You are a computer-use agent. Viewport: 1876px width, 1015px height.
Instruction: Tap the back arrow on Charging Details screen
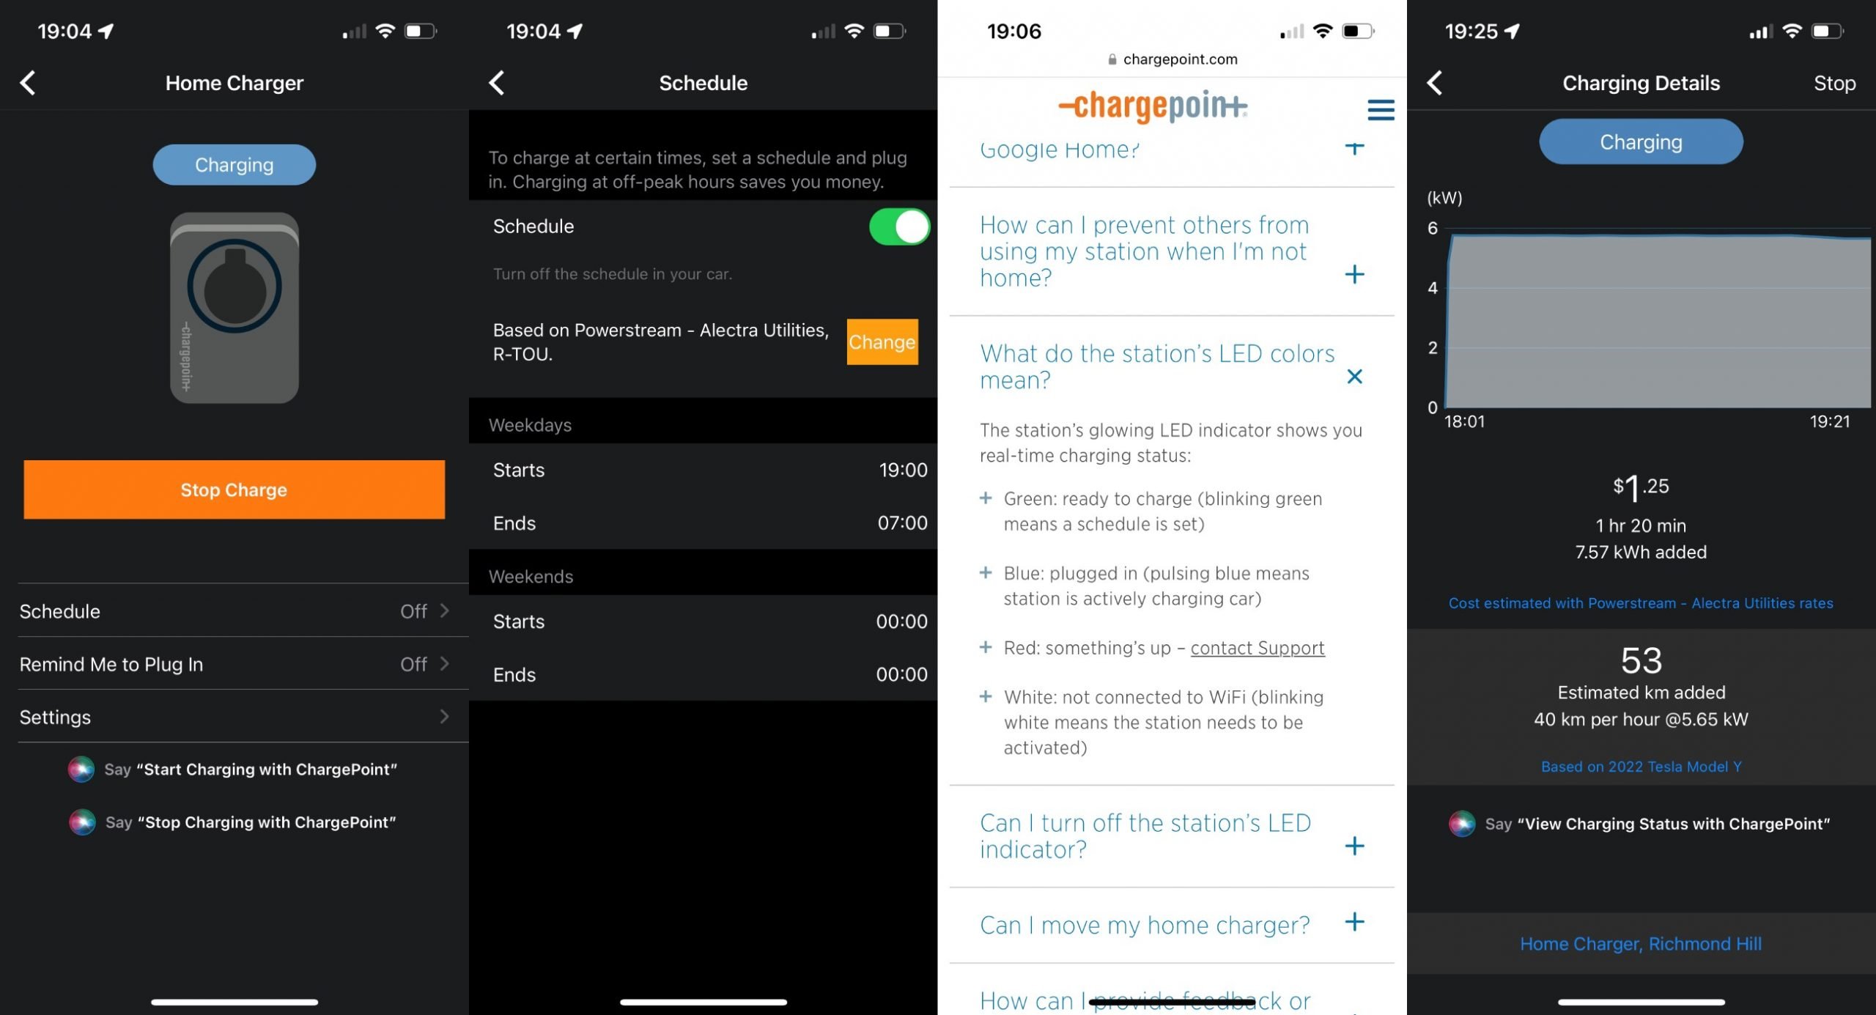[1437, 84]
